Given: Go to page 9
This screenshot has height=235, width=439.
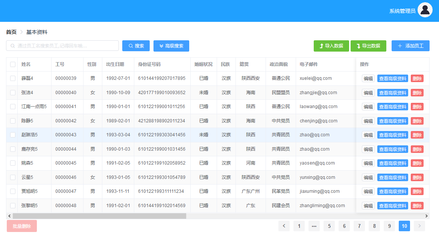Looking at the screenshot, I should coord(389,226).
